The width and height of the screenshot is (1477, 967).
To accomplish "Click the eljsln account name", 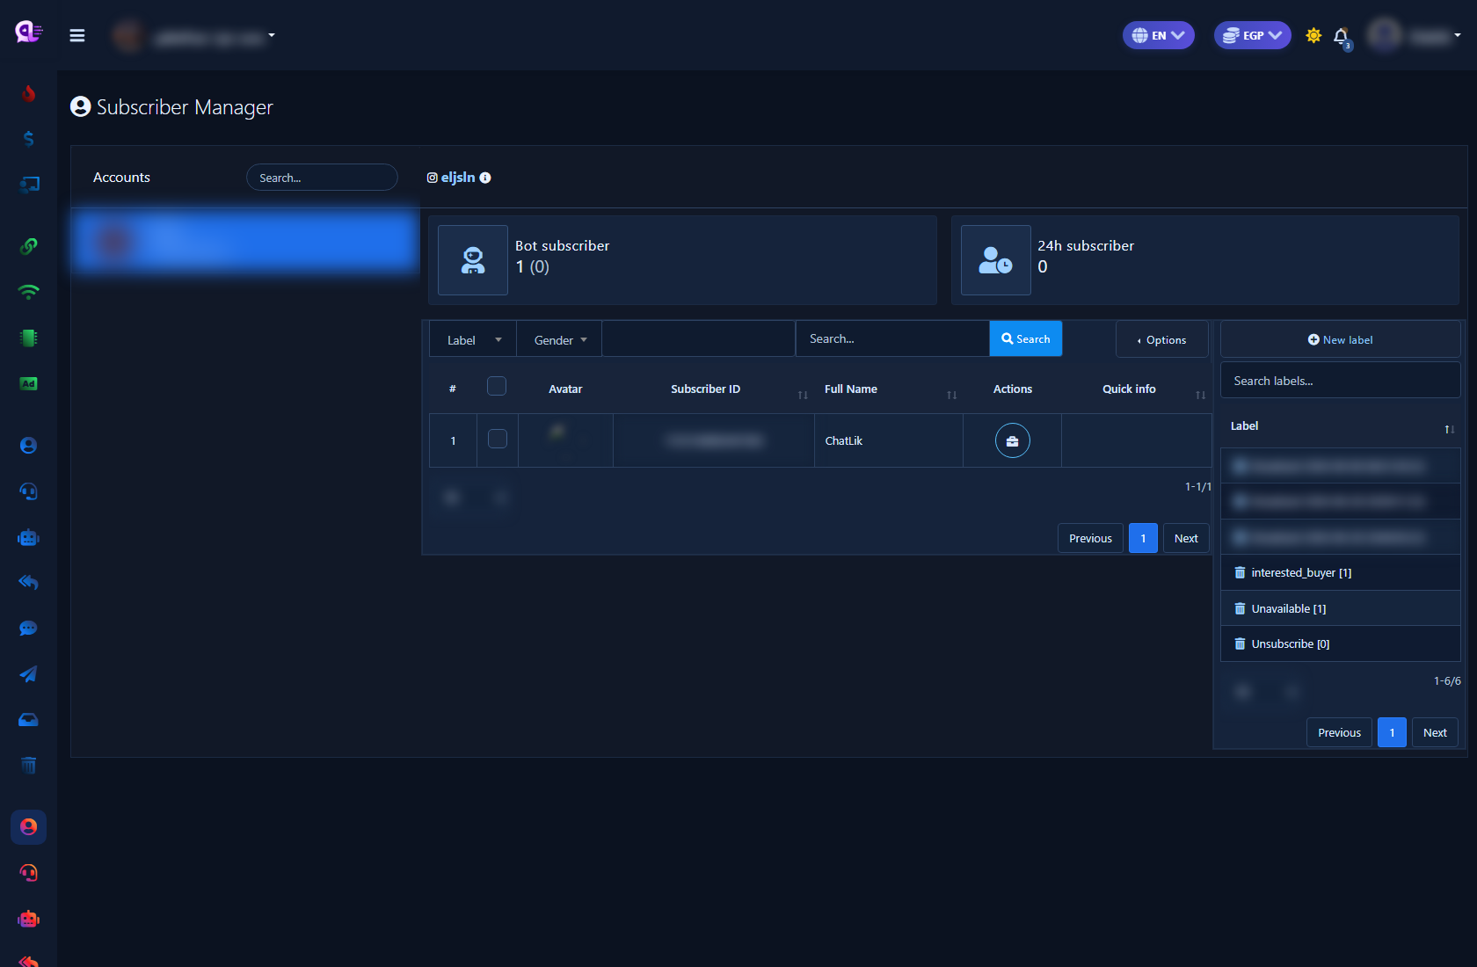I will point(458,178).
